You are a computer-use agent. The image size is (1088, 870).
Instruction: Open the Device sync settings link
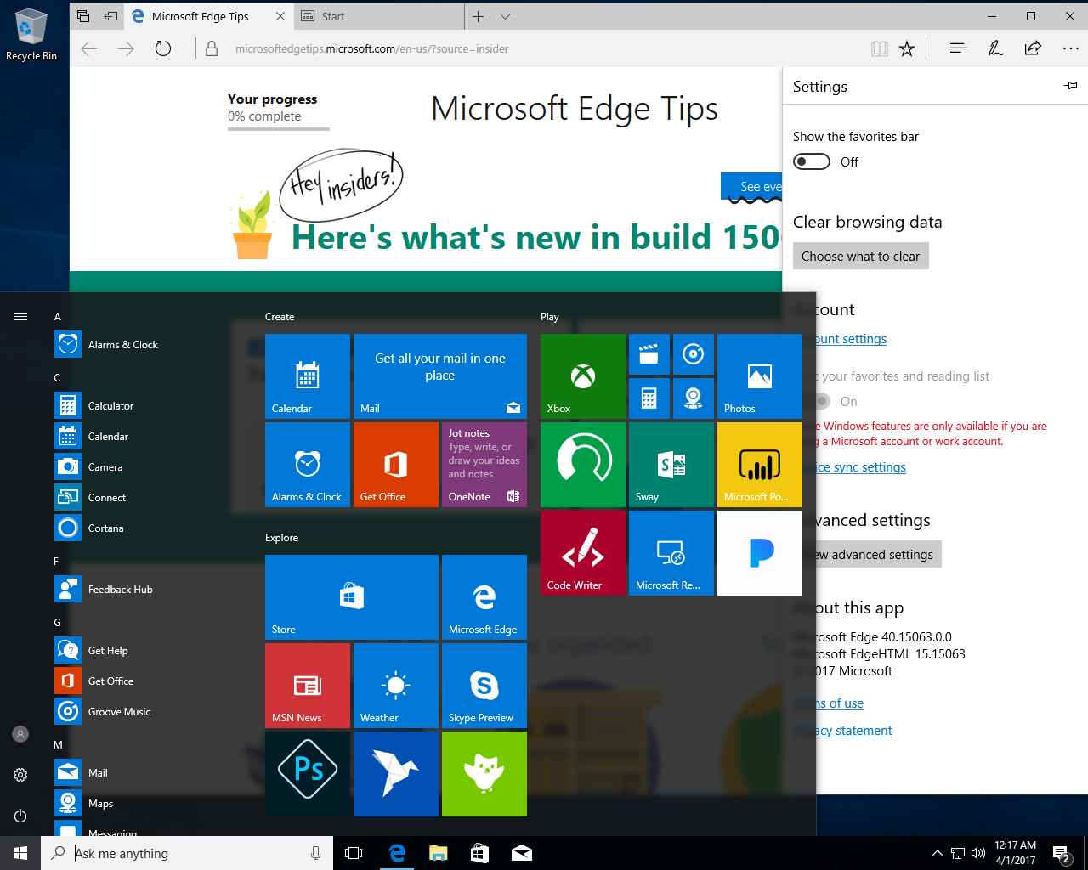(x=861, y=466)
